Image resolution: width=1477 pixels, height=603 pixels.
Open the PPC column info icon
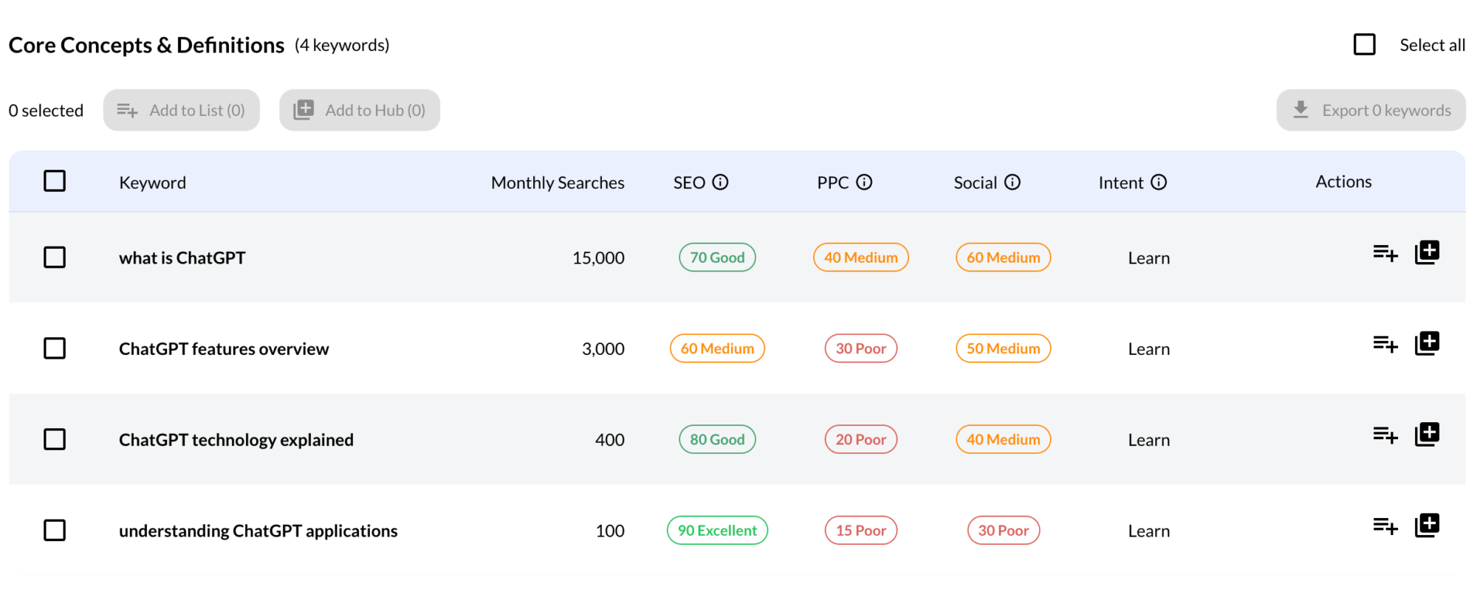pos(864,182)
